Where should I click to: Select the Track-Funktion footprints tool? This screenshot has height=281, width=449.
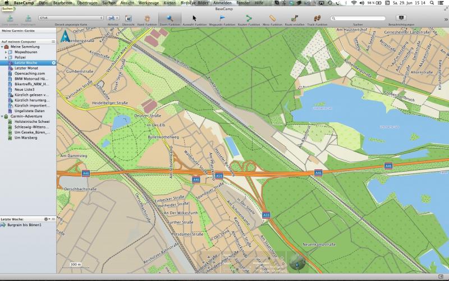click(317, 19)
